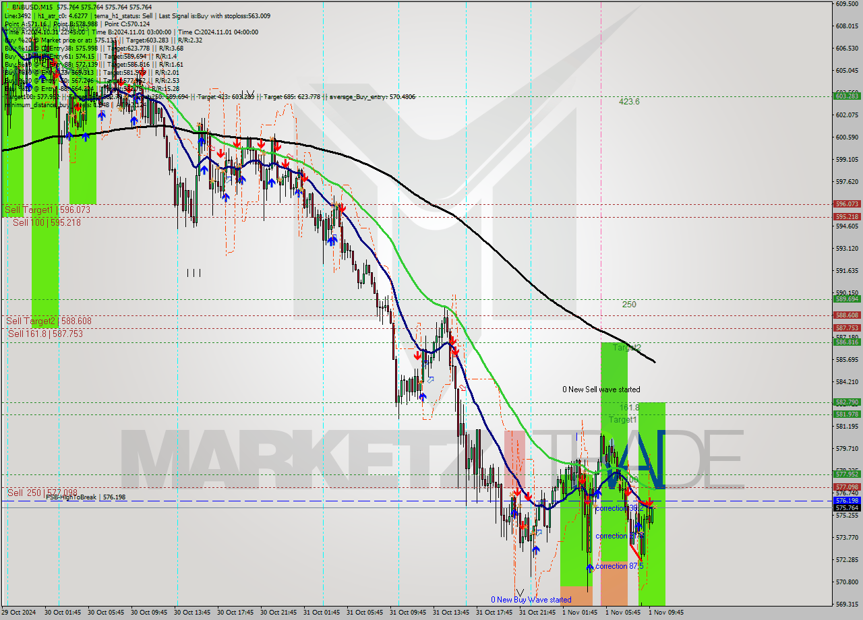Click the 'Target1' label on green zone
The width and height of the screenshot is (863, 620).
(622, 420)
